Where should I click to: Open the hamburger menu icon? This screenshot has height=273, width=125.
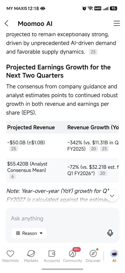point(117,23)
